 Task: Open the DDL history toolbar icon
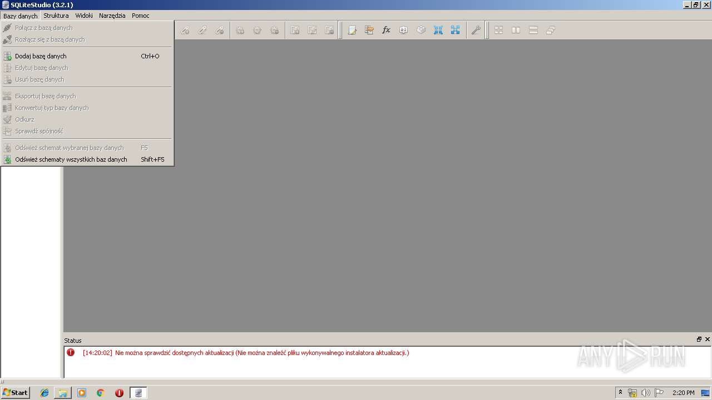click(369, 31)
